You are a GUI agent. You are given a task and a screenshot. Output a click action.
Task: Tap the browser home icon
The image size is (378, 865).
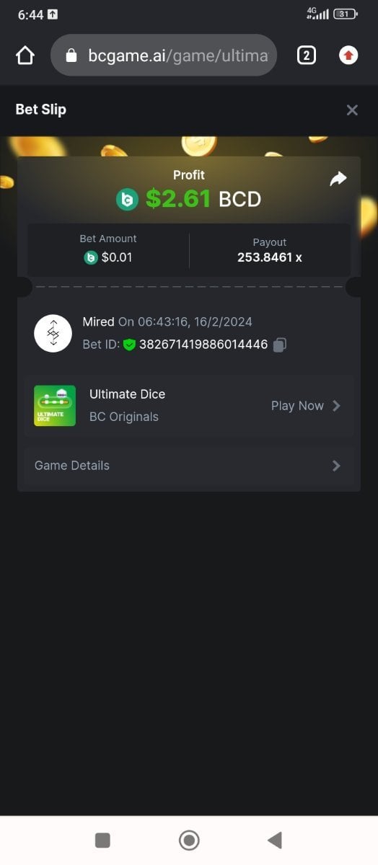coord(25,56)
